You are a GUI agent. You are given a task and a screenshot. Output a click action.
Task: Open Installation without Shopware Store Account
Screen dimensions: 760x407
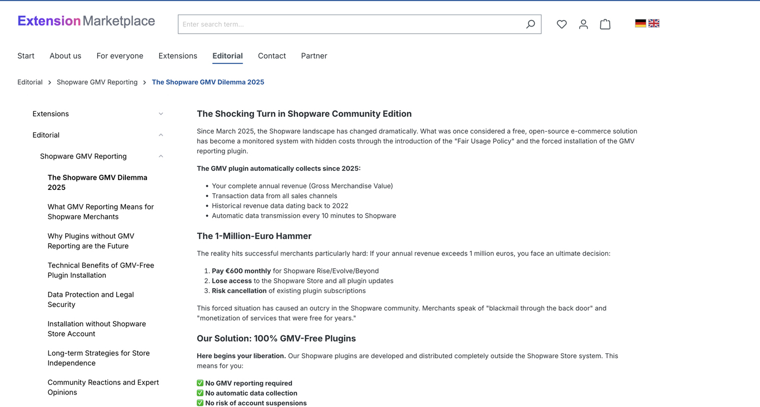coord(97,329)
